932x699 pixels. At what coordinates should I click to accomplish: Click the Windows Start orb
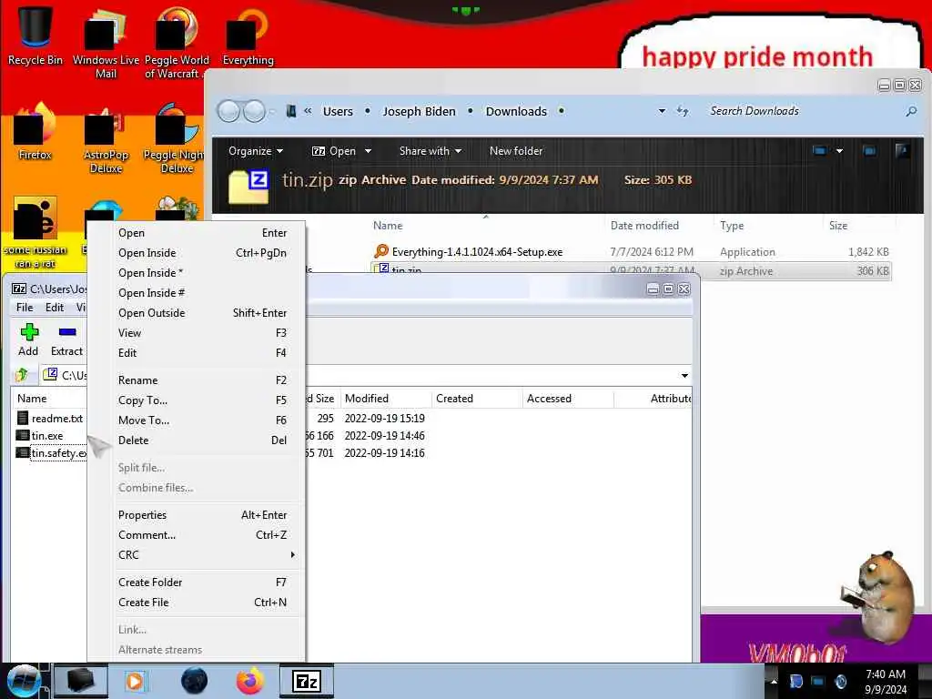[x=24, y=681]
